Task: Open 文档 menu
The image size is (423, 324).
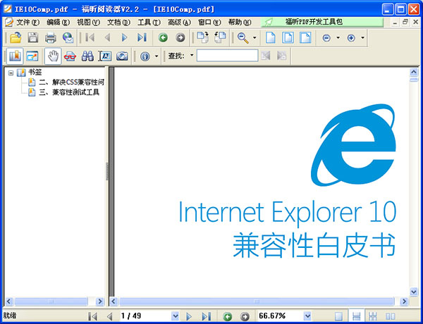Action: pyautogui.click(x=118, y=23)
